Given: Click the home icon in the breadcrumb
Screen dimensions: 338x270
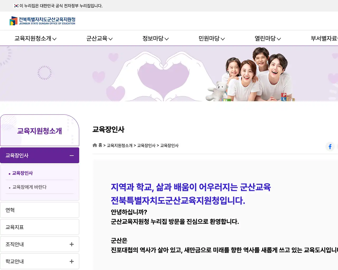Looking at the screenshot, I should [x=95, y=145].
